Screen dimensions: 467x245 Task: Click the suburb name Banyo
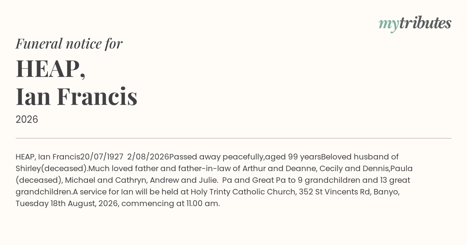386,192
